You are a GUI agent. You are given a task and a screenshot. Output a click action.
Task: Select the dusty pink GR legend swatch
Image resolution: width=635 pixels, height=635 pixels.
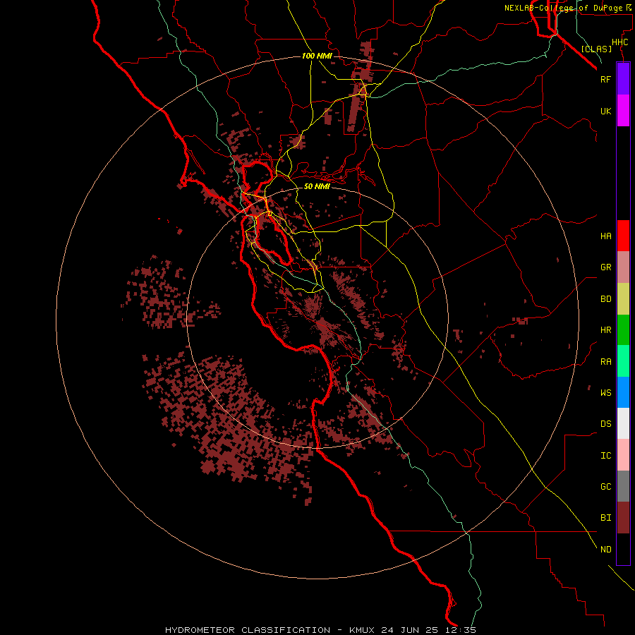coord(623,267)
